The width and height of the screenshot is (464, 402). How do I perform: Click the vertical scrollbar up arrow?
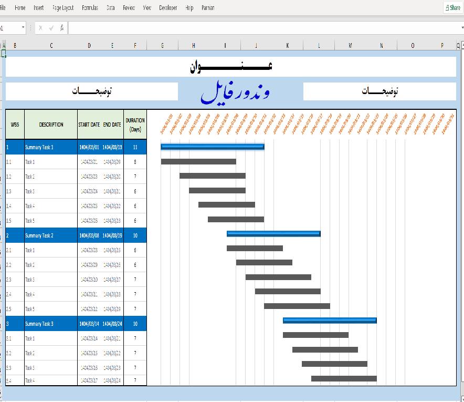point(462,45)
